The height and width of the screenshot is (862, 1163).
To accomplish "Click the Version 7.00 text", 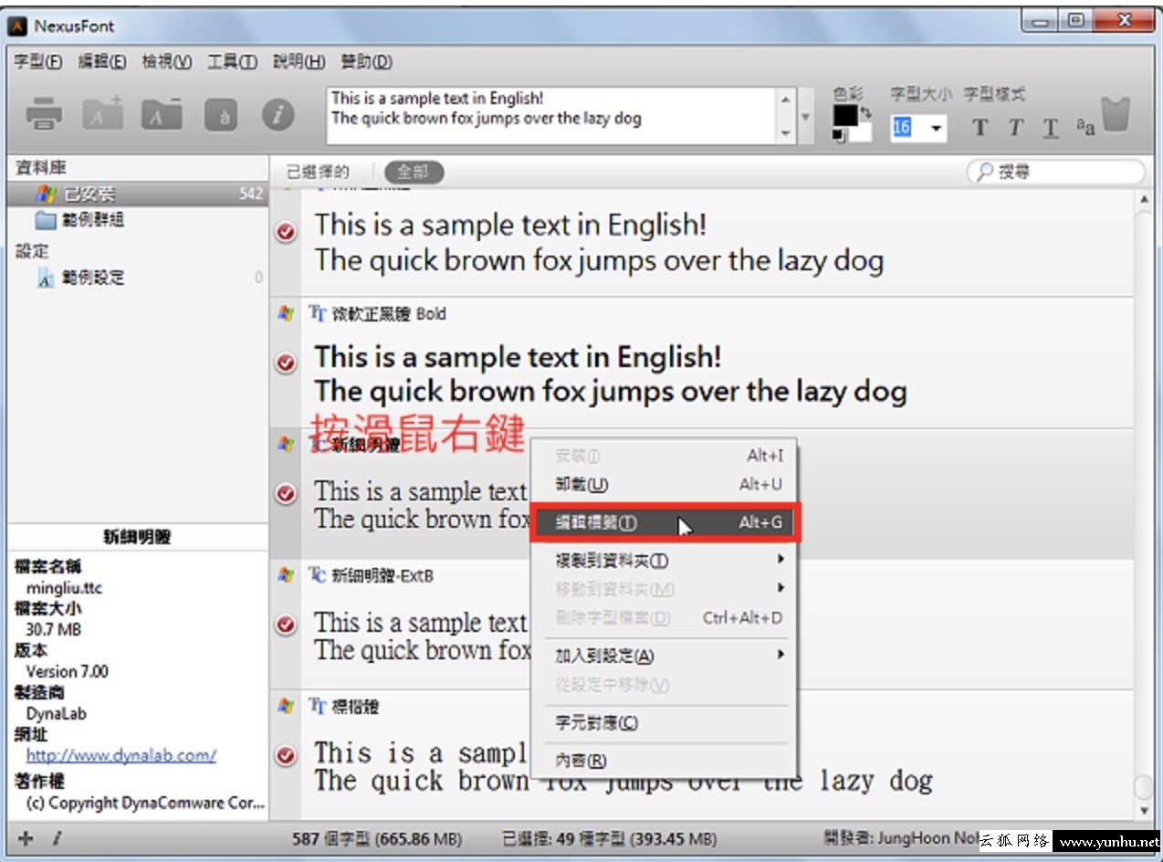I will (67, 671).
